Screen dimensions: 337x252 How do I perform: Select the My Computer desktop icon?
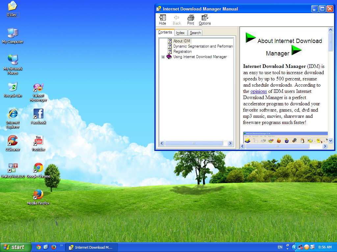click(x=13, y=36)
